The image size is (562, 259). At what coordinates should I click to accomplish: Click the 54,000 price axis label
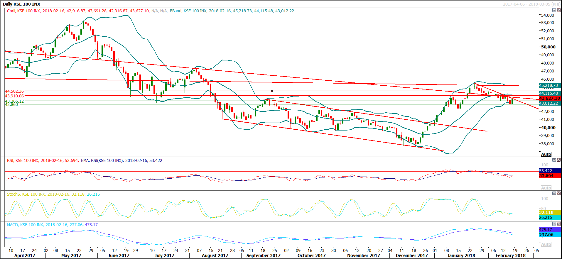(548, 15)
